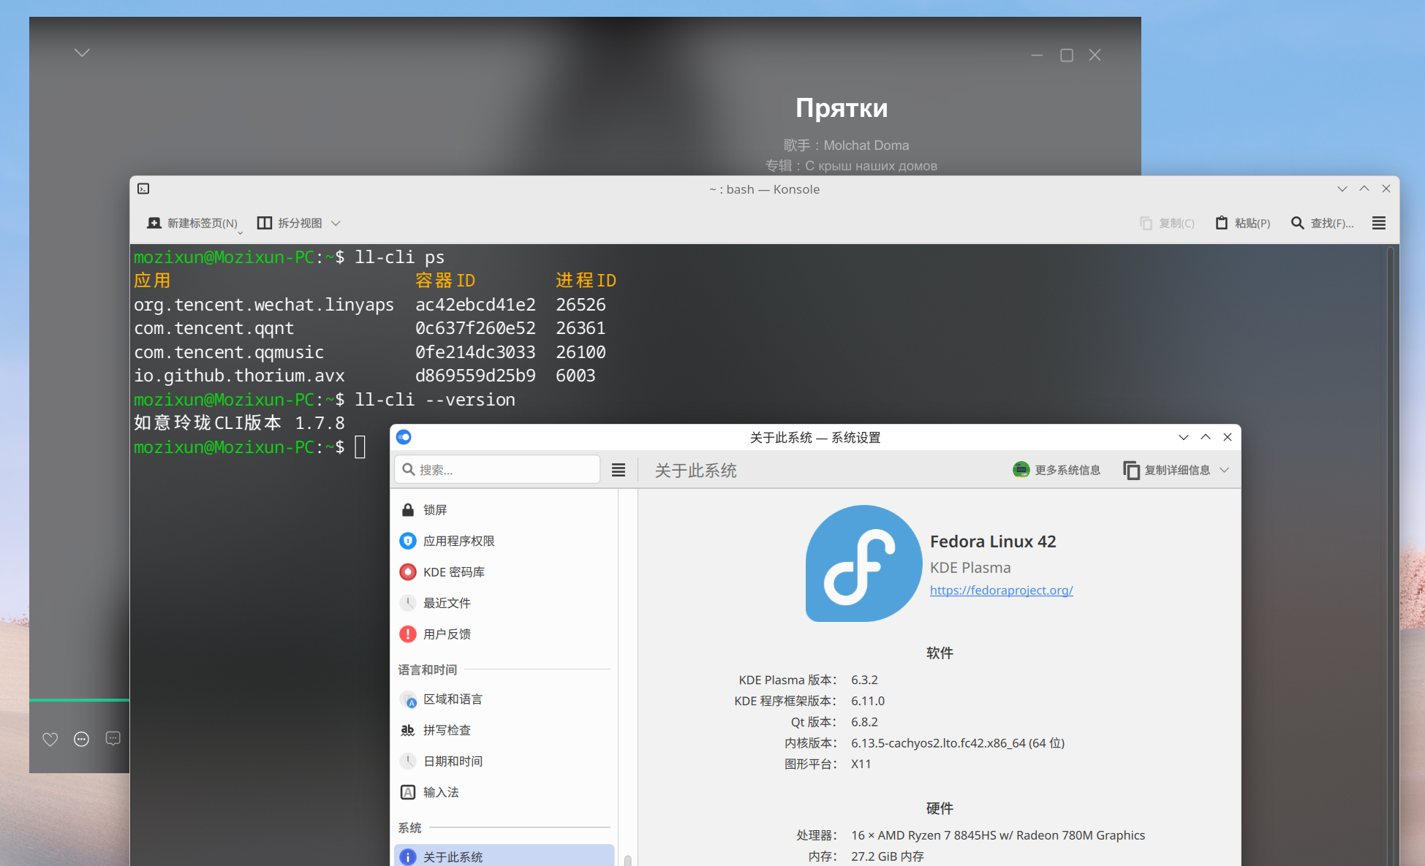
Task: Click the split view icon in Konsole
Action: [265, 223]
